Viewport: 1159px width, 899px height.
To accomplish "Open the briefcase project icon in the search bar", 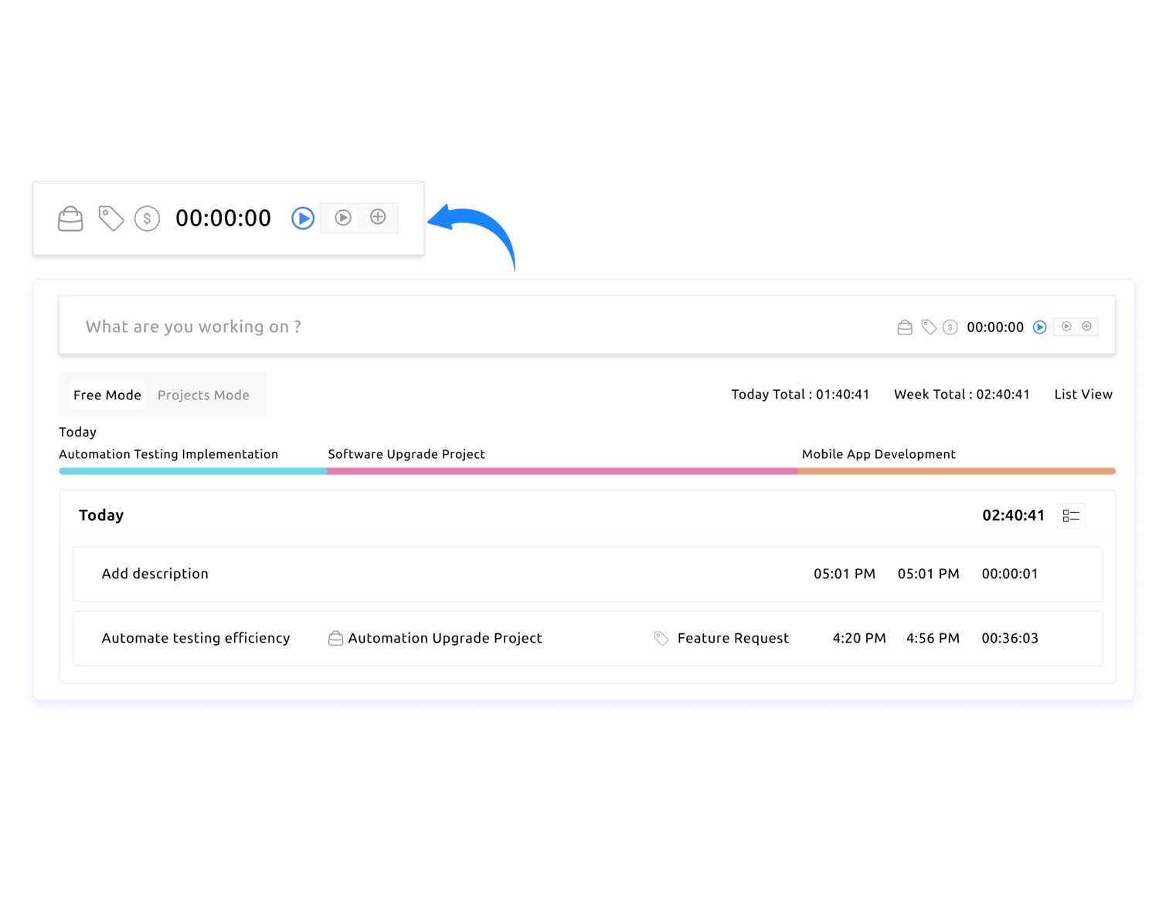I will 904,327.
